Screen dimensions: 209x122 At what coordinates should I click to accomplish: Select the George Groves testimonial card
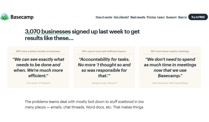pyautogui.click(x=104, y=67)
